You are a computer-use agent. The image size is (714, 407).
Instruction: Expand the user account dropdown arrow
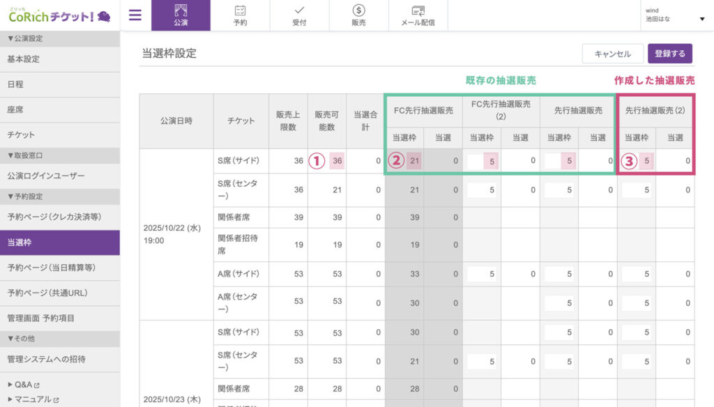pyautogui.click(x=701, y=19)
